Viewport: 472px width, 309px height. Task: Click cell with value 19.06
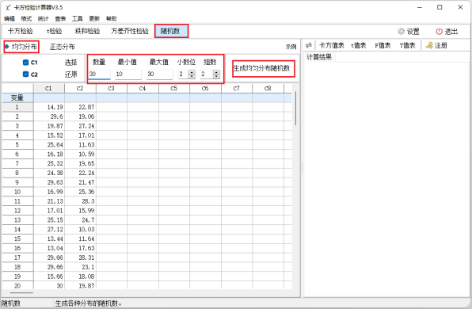tap(80, 116)
